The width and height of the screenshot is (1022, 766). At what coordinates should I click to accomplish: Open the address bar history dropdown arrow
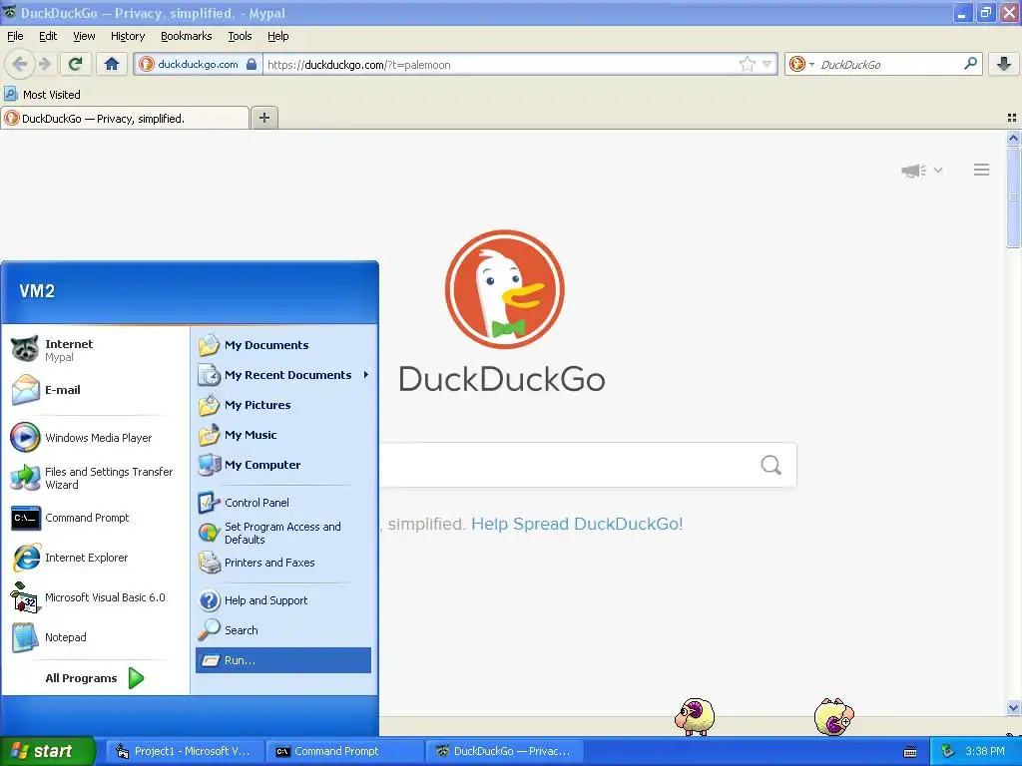[767, 64]
